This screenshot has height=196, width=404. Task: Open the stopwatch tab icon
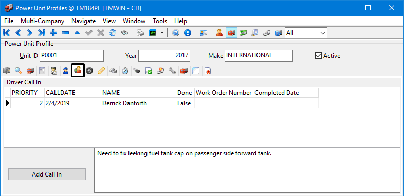click(x=125, y=71)
